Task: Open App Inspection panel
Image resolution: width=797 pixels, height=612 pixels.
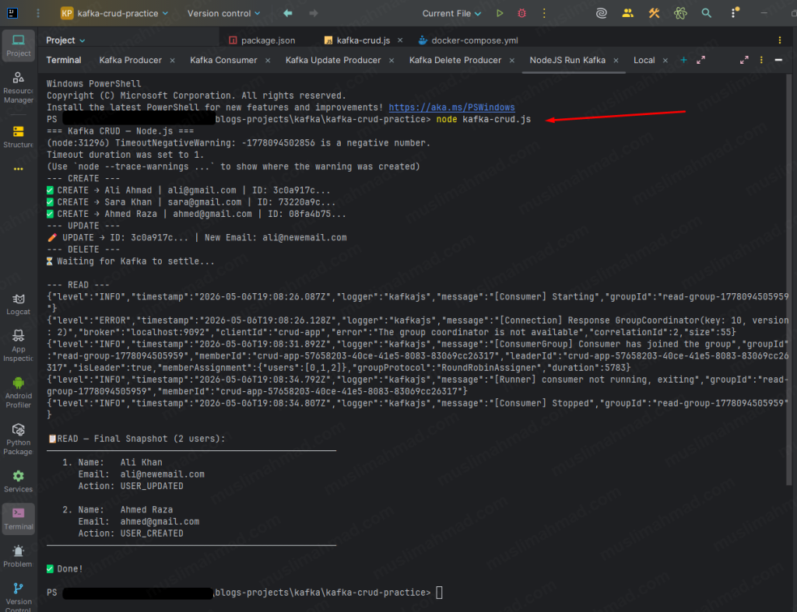Action: (x=19, y=345)
